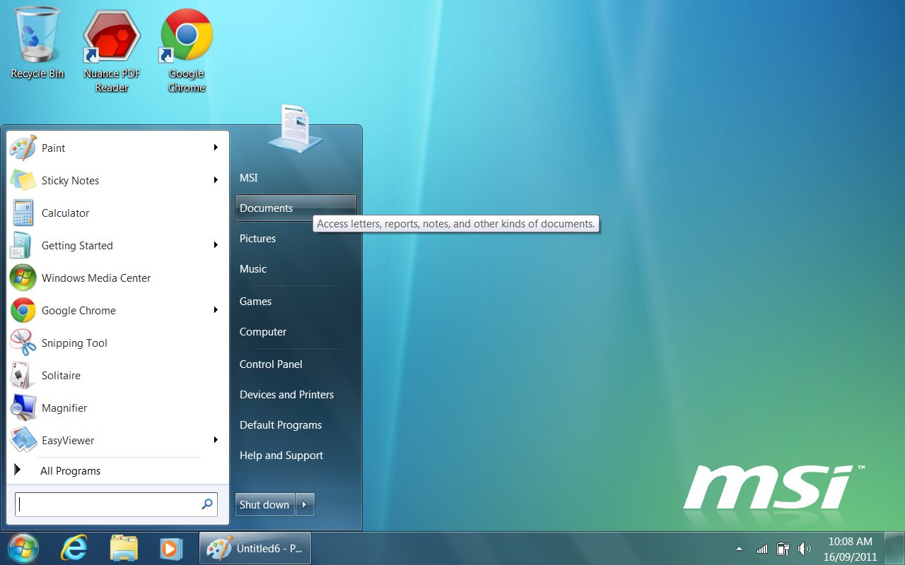Viewport: 905px width, 565px height.
Task: Click the network signal tray icon
Action: pos(761,549)
